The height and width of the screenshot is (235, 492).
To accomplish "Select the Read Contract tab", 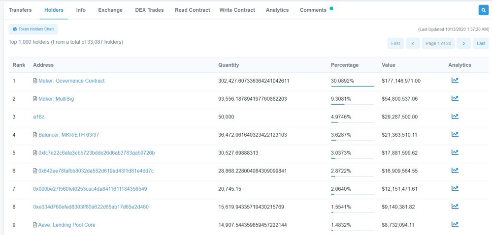I will coord(192,10).
